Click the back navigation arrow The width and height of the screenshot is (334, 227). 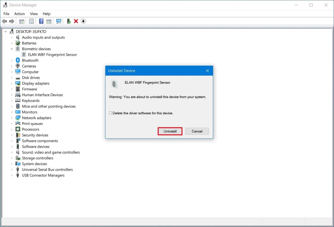(4, 21)
